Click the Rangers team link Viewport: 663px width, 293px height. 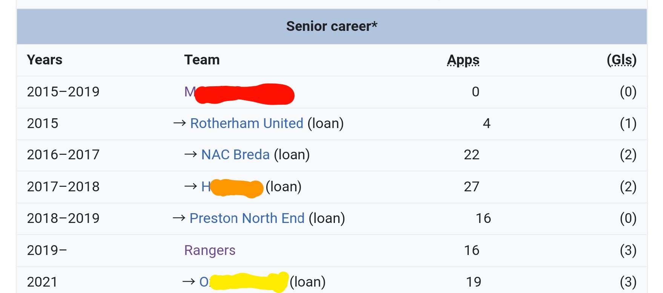point(210,250)
